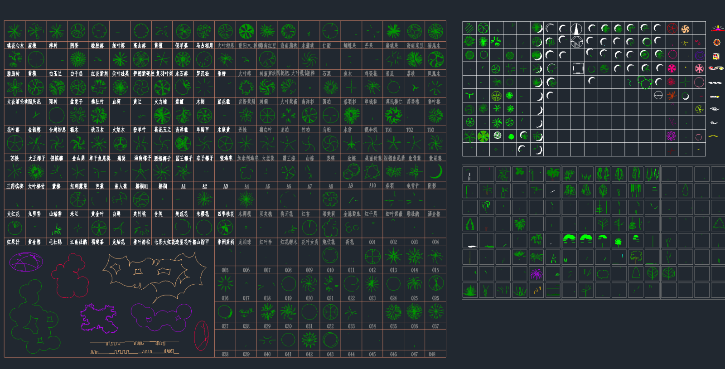Click the 高山榕 circular tree symbol
Screen dimensions: 725x369
click(x=141, y=31)
